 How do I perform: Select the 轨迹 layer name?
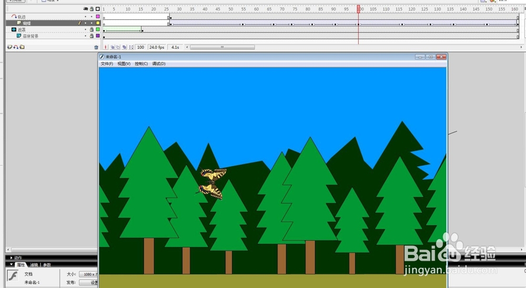(22, 17)
